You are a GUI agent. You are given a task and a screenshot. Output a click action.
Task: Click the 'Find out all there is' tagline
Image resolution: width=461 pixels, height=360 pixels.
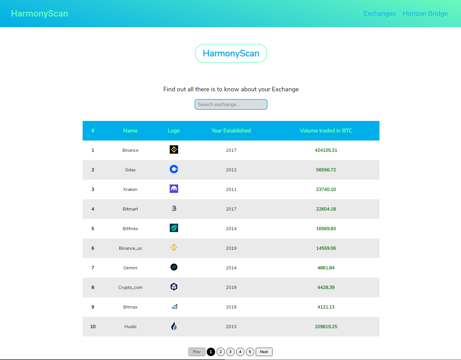[x=231, y=89]
